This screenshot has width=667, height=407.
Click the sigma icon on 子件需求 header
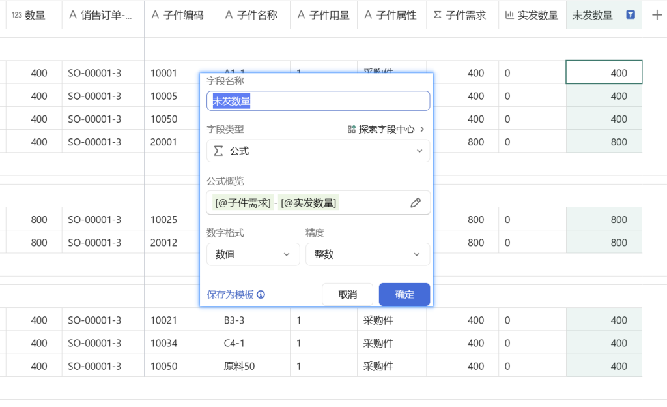(x=437, y=15)
